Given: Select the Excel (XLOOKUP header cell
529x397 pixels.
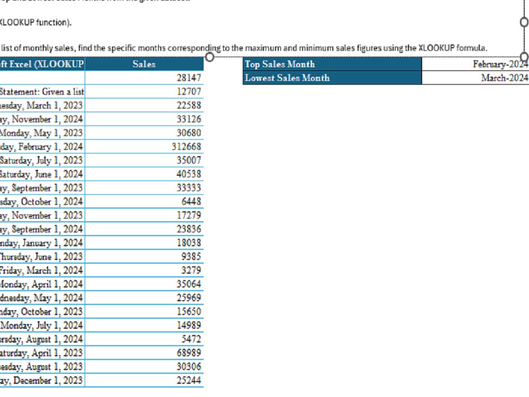Looking at the screenshot, I should (42, 64).
